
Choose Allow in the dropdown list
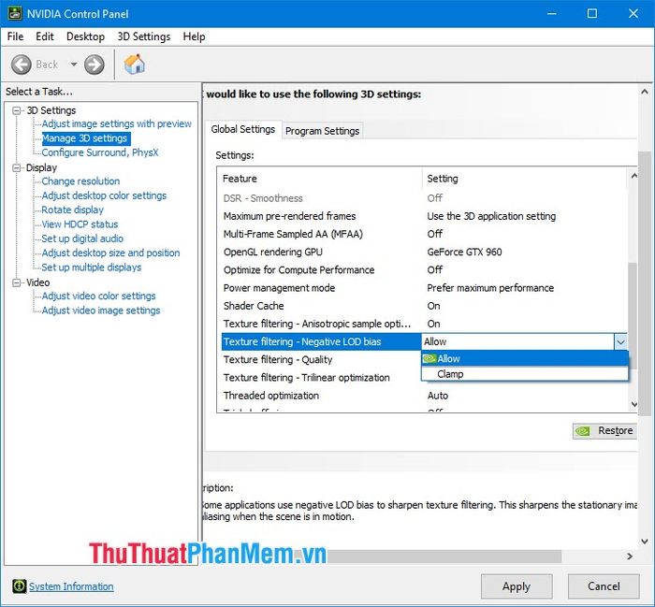[525, 358]
